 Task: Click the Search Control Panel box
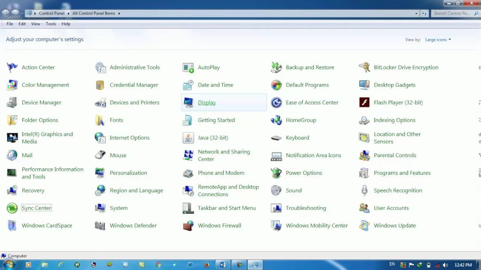click(455, 13)
